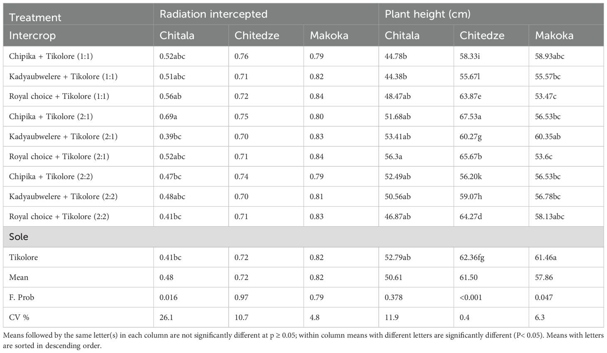Select the "Tikolore" sole treatment row label

(23, 258)
